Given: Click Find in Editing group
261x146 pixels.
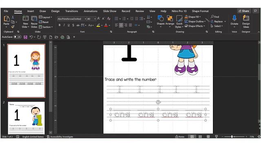Looking at the screenshot, I should 215,17.
